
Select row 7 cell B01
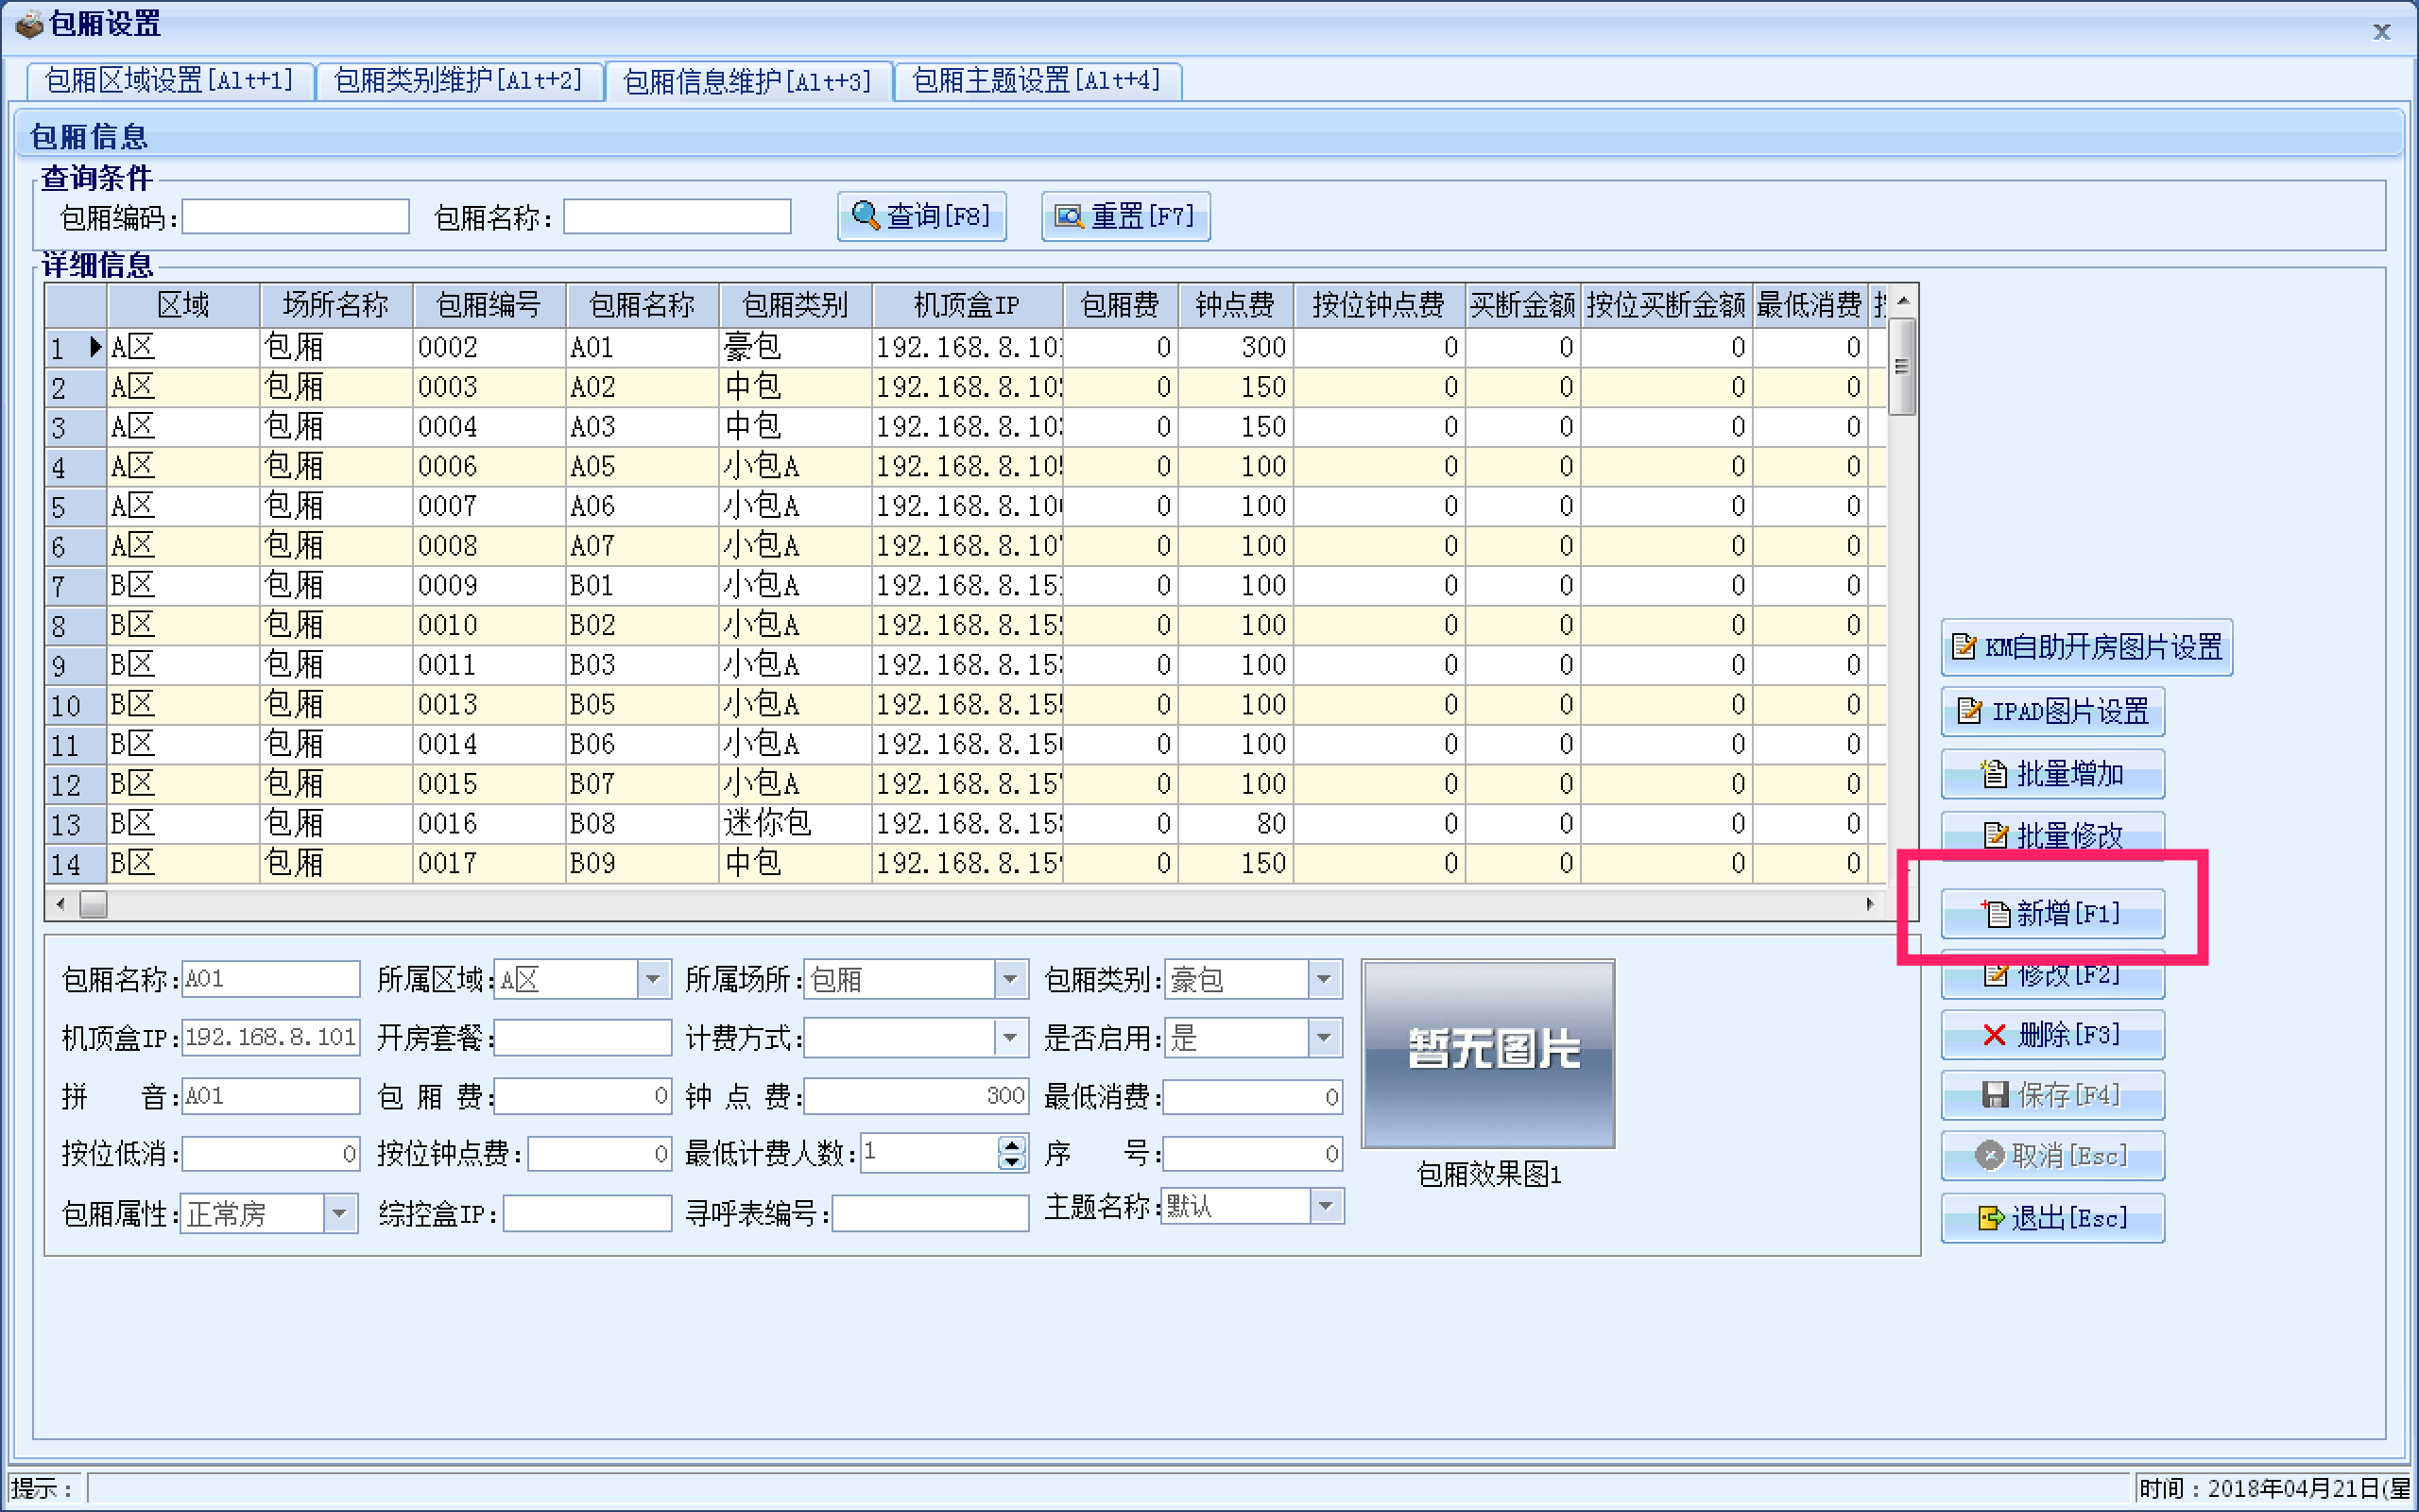pos(641,585)
